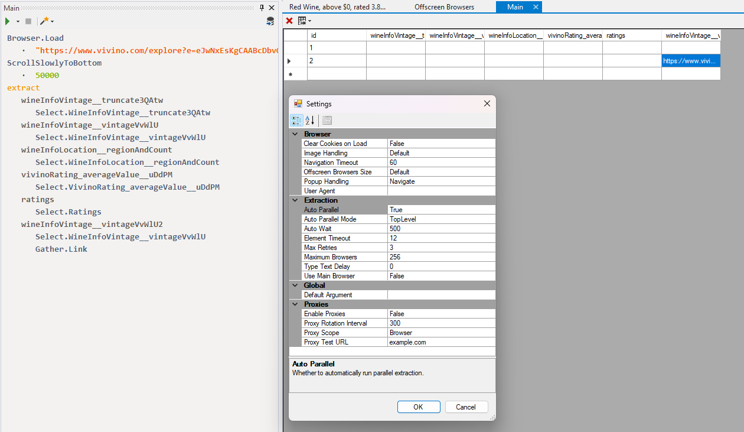Click the green Run play button
Screen dimensions: 744x432
(8, 21)
